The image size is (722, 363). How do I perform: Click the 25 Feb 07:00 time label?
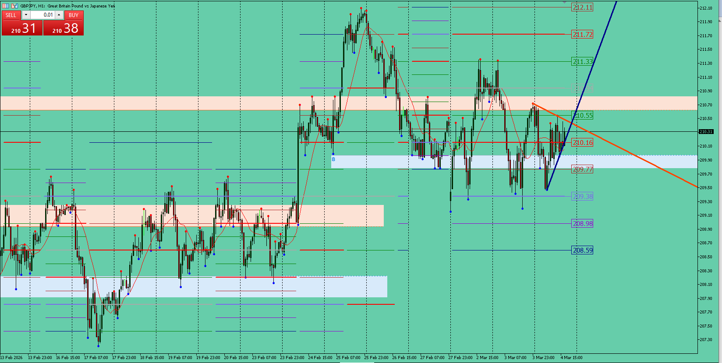[x=348, y=357]
